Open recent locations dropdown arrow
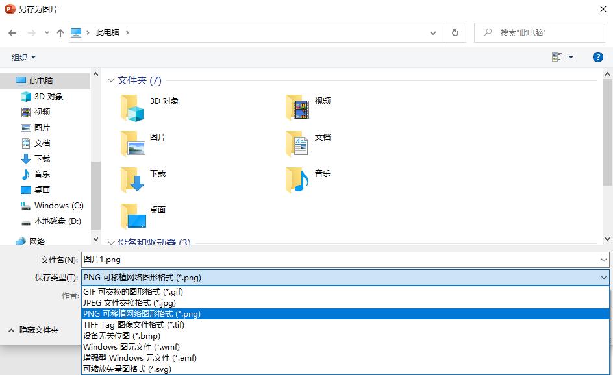613x375 pixels. tap(47, 33)
